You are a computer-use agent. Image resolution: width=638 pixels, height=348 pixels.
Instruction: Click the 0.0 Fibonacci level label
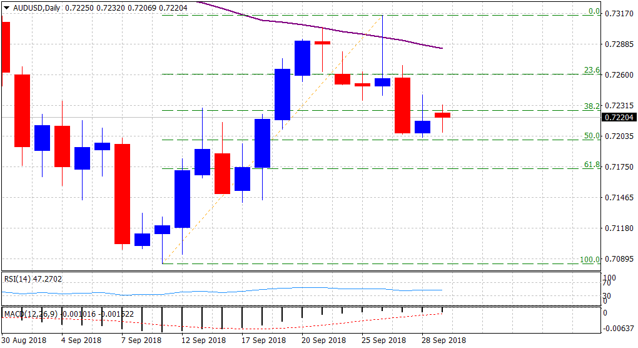[594, 11]
